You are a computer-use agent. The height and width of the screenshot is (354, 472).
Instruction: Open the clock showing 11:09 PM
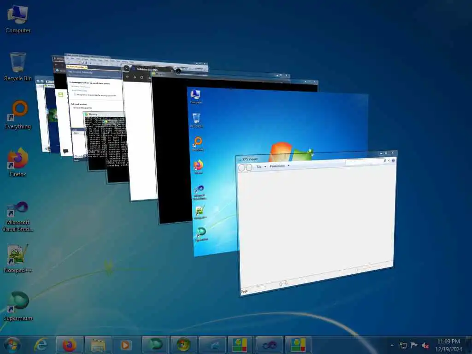[x=448, y=345]
